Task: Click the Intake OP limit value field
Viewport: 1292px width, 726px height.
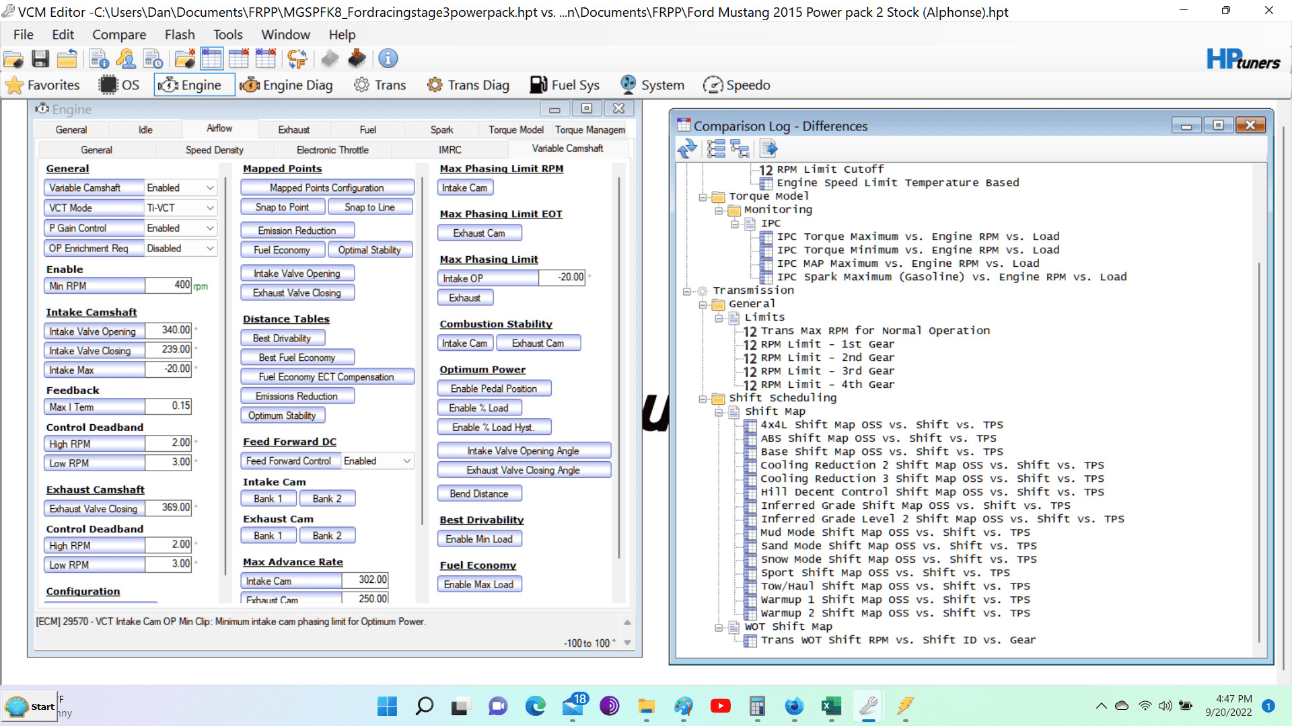Action: [x=562, y=278]
